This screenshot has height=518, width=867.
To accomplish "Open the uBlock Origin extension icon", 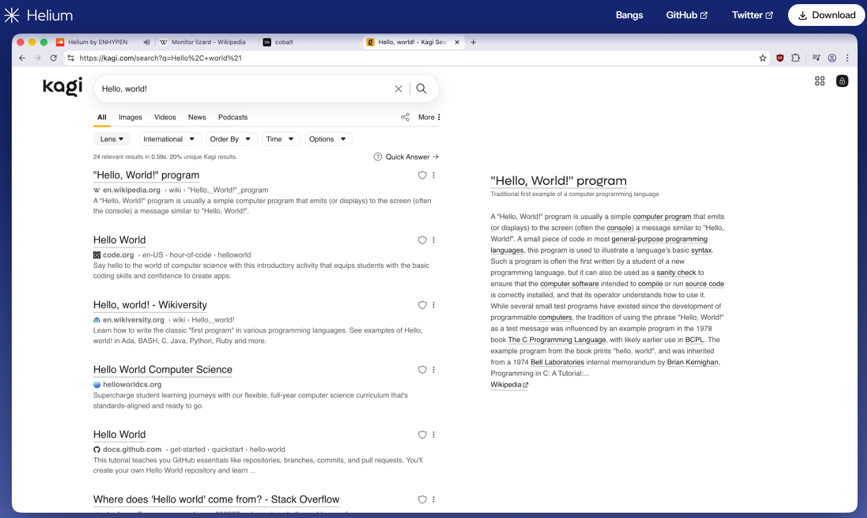I will [x=780, y=58].
